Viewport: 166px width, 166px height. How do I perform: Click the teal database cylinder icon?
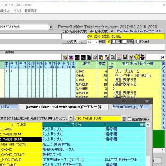tap(89, 57)
